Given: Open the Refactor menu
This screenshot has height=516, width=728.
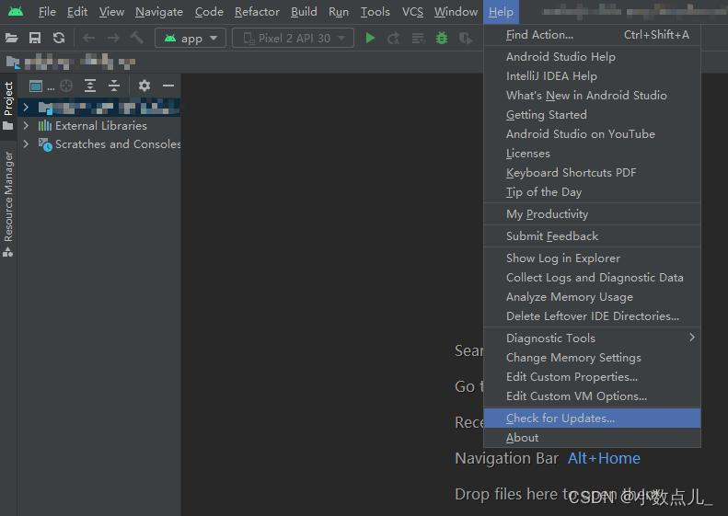Looking at the screenshot, I should [x=257, y=12].
